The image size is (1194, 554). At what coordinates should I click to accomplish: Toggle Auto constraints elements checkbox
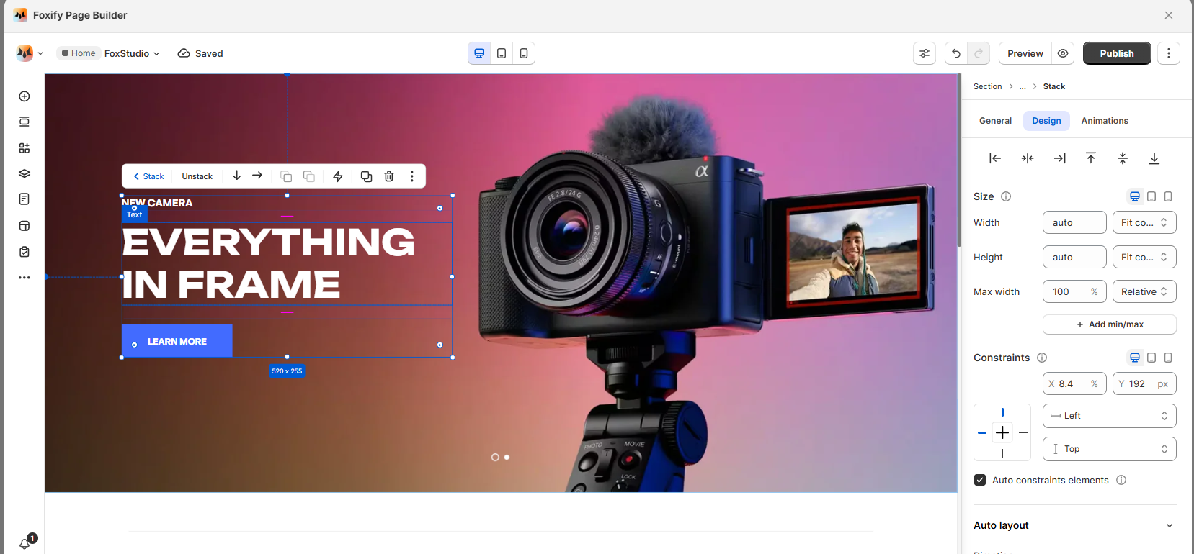[980, 480]
